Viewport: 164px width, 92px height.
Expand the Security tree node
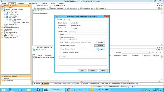pos(2,26)
